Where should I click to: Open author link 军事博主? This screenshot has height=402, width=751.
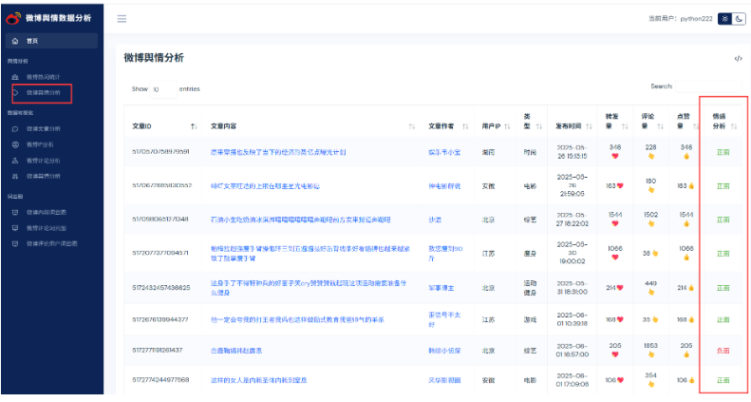coord(441,288)
